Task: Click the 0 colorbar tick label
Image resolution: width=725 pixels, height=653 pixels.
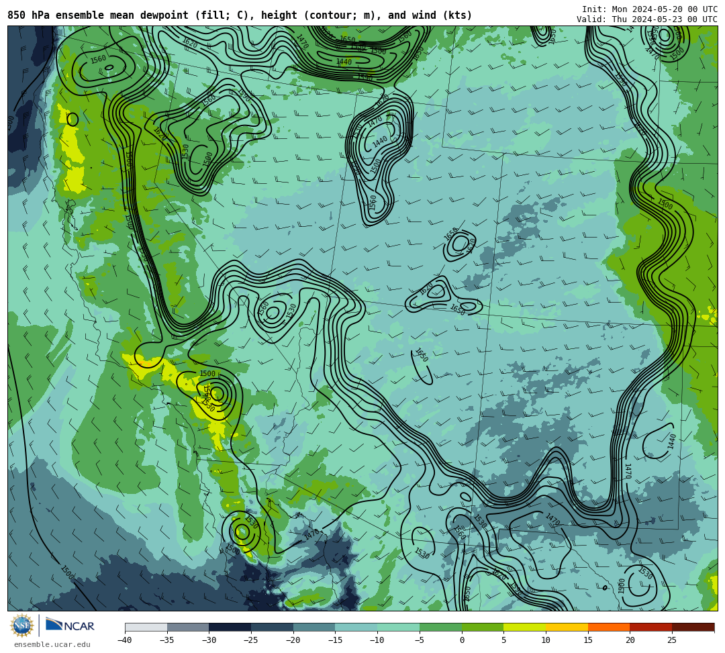Action: (462, 640)
